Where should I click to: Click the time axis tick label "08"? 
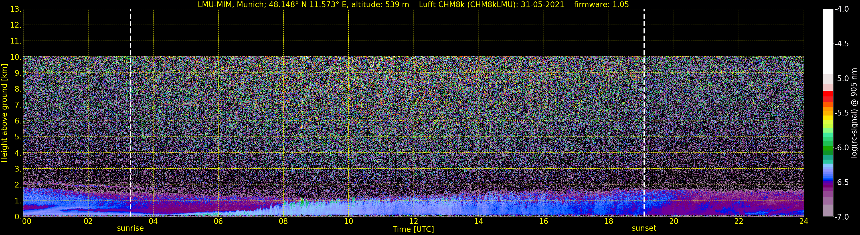click(284, 221)
